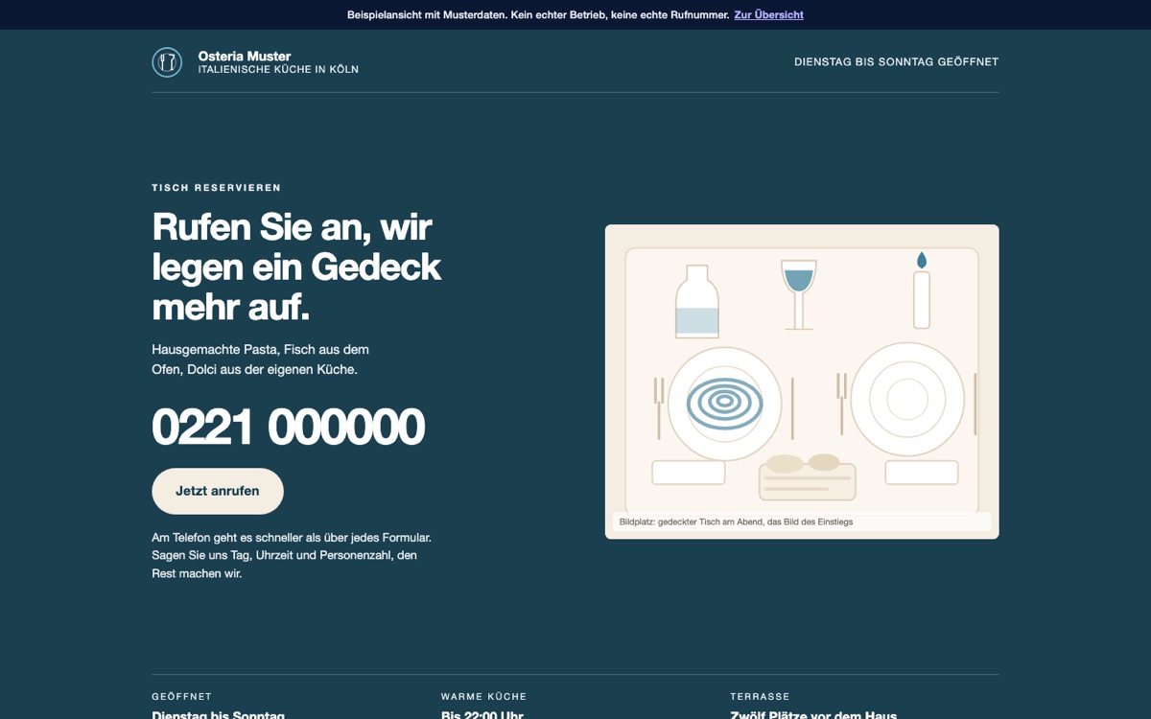Select the table setting illustration image
This screenshot has height=719, width=1151.
(x=802, y=382)
